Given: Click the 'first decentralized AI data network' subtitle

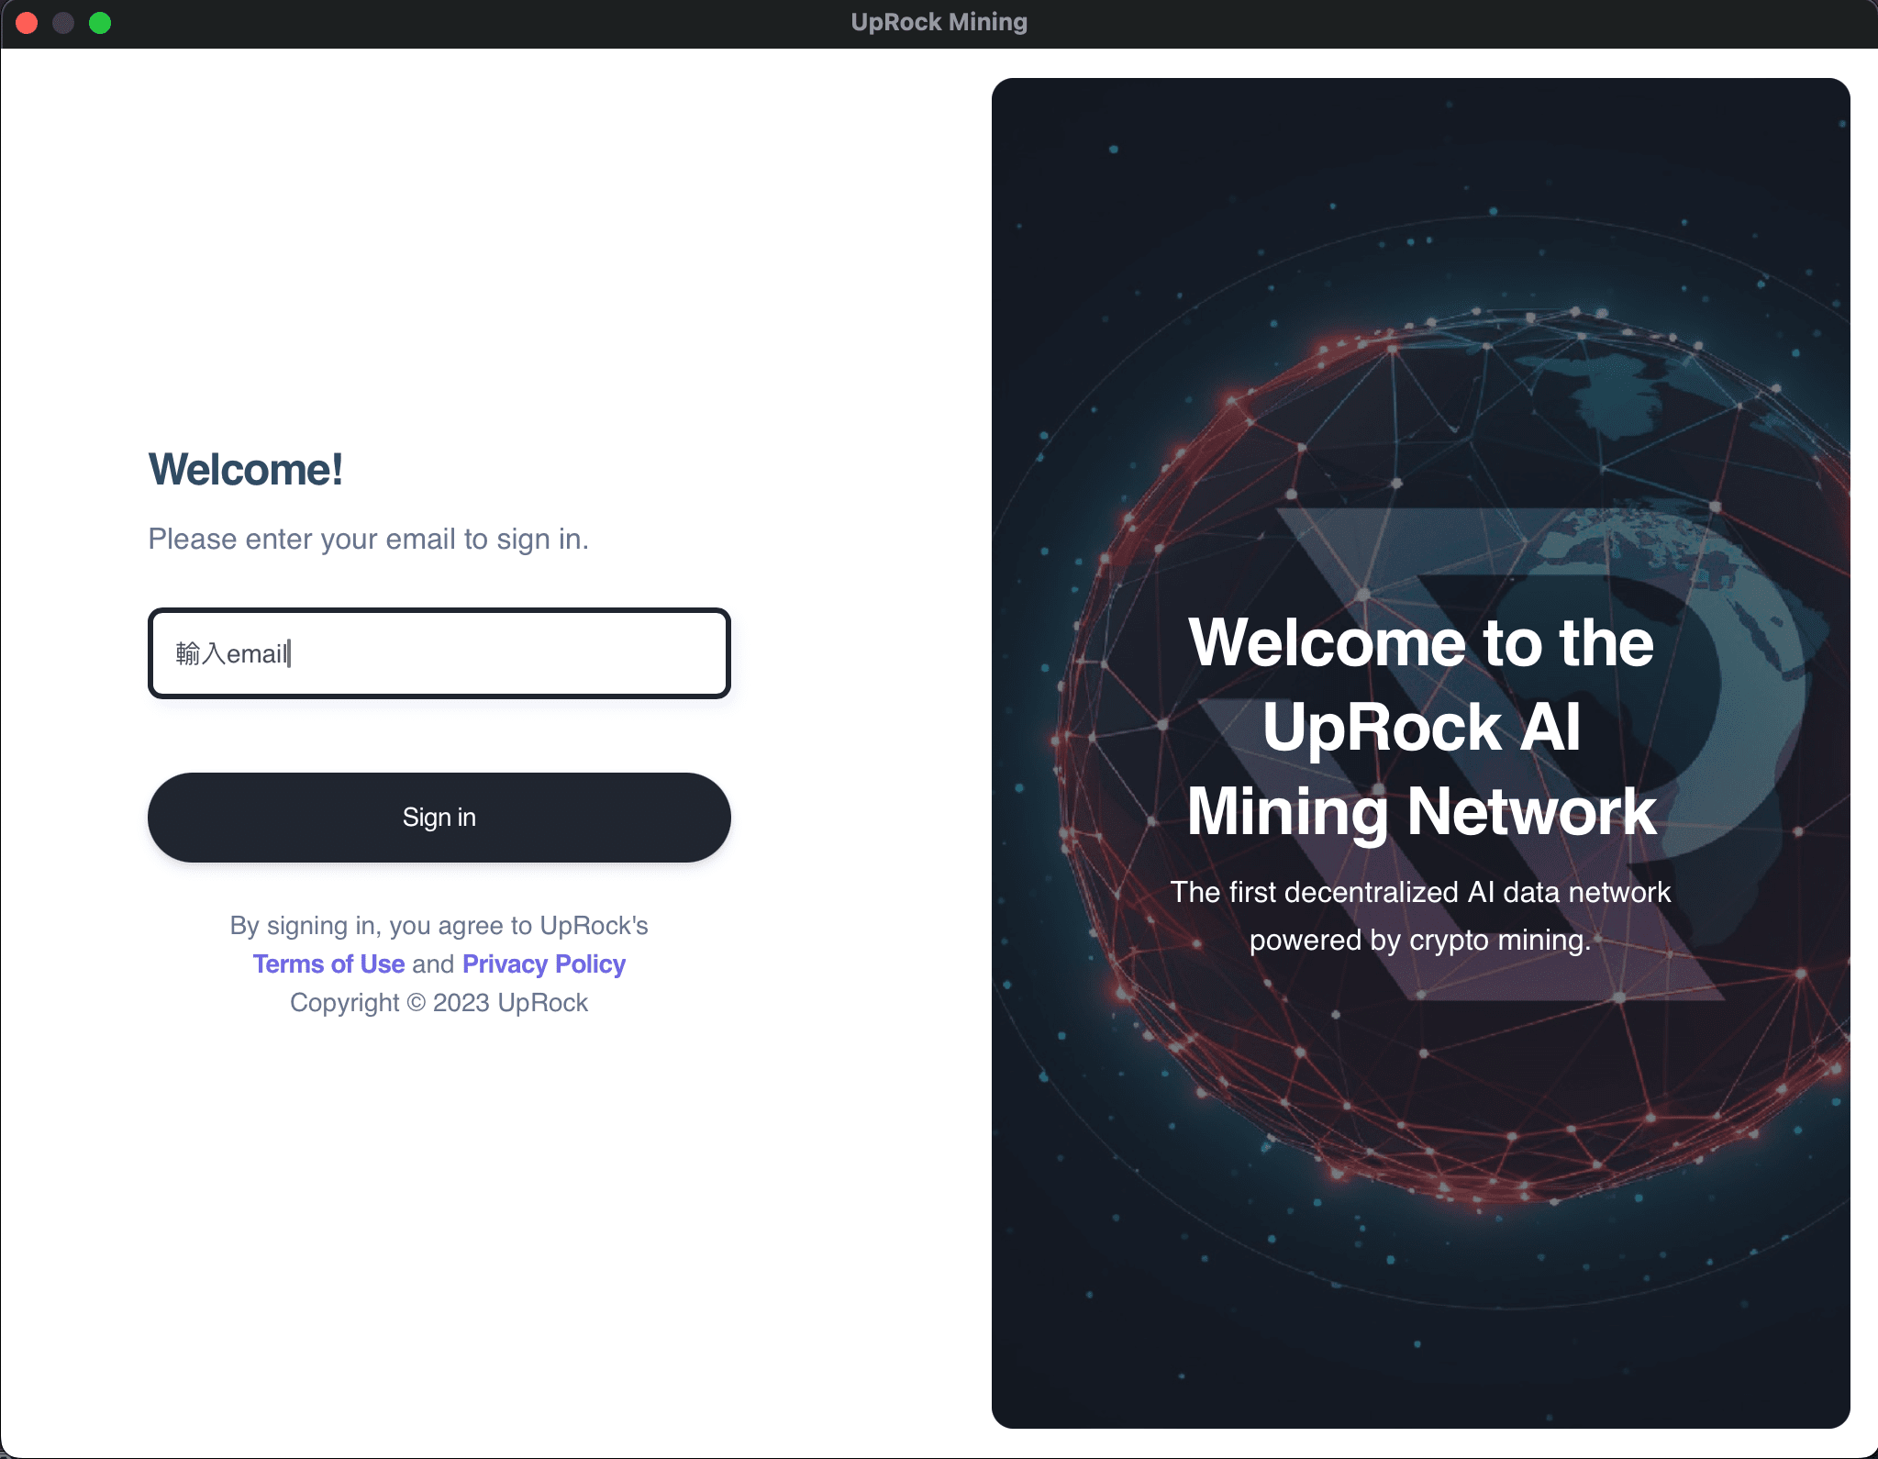Looking at the screenshot, I should [1420, 892].
